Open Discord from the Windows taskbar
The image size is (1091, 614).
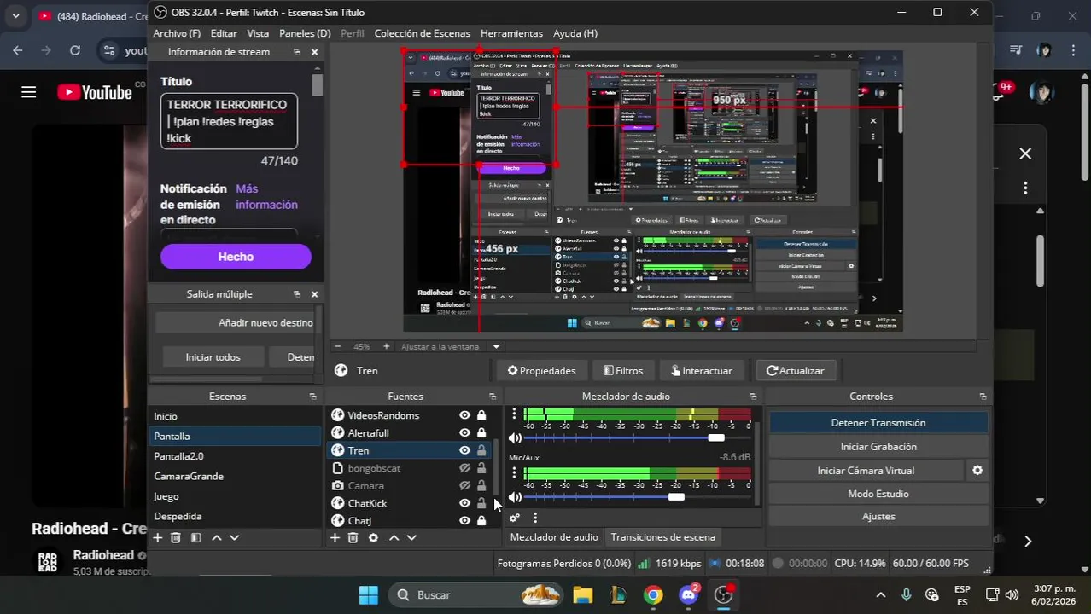tap(689, 595)
